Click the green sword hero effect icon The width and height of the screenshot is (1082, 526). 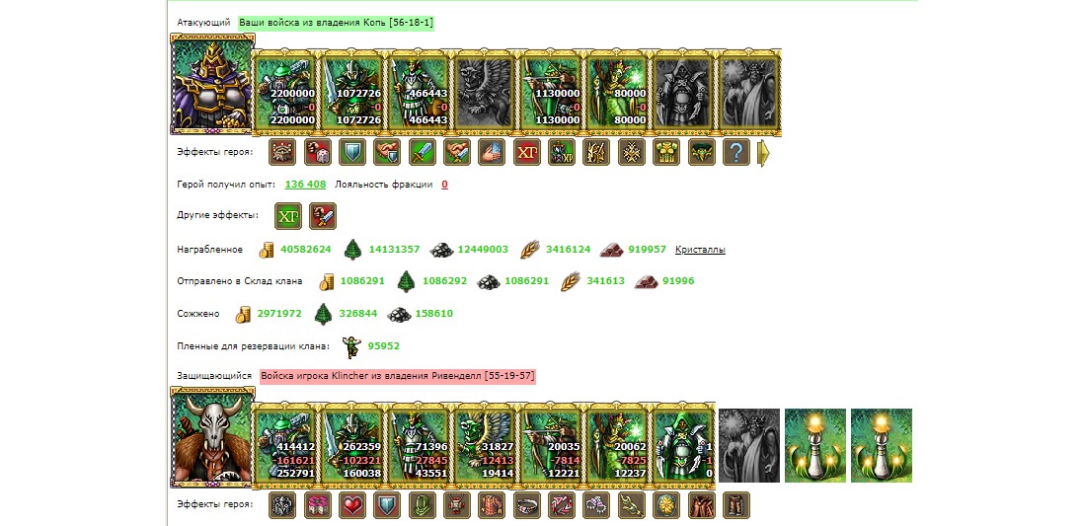[423, 152]
